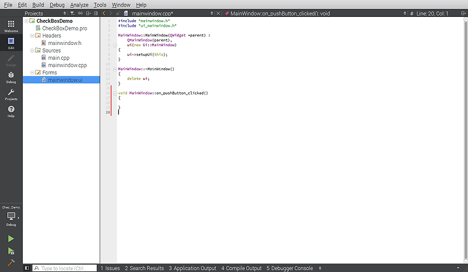Open Projects mode wrench icon
Image resolution: width=468 pixels, height=272 pixels.
11,94
